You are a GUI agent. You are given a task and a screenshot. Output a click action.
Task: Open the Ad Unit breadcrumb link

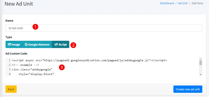183,3
